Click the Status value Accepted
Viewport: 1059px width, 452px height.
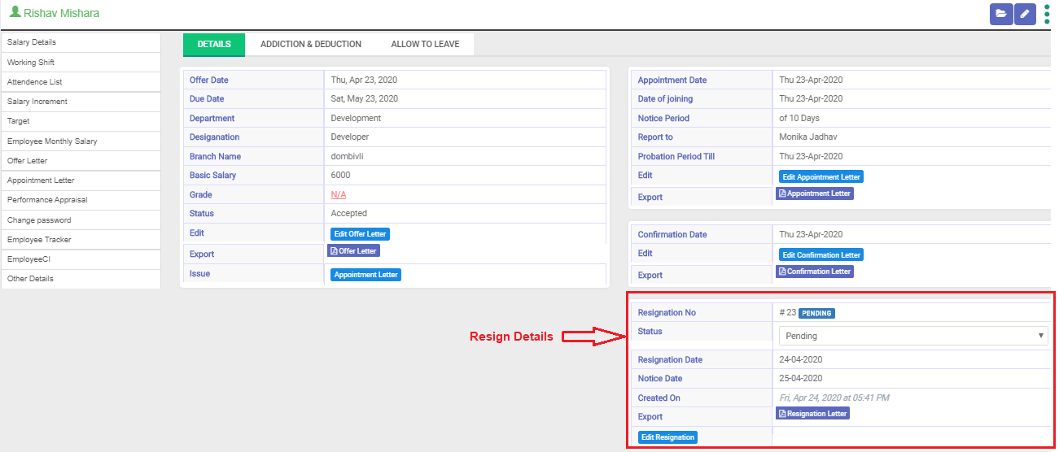349,214
